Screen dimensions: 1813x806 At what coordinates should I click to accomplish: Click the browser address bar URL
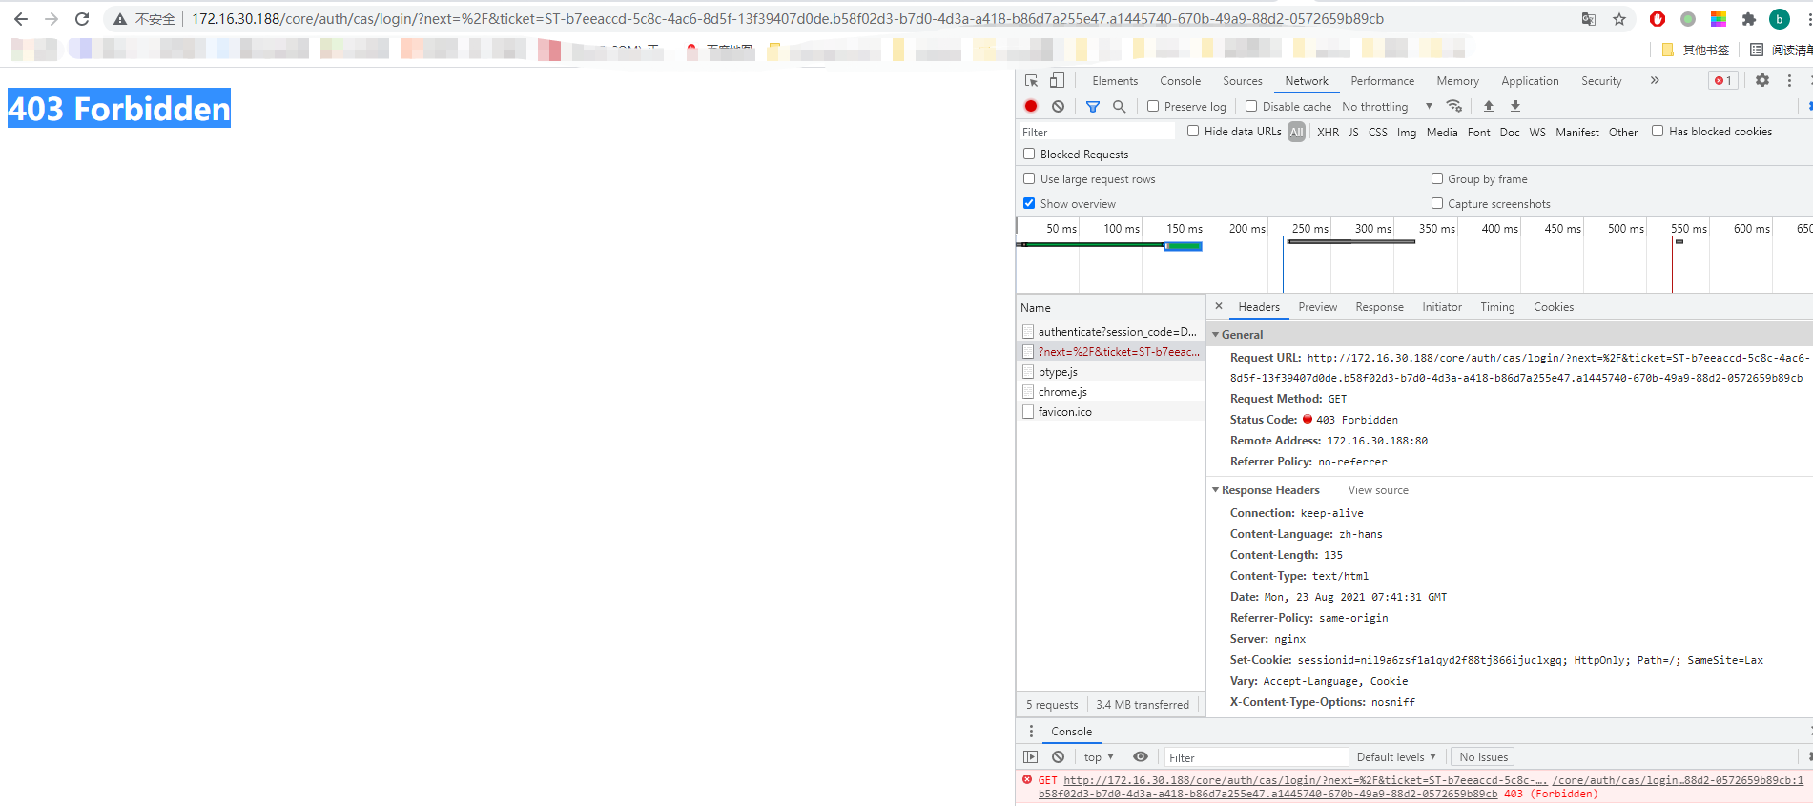coord(788,19)
